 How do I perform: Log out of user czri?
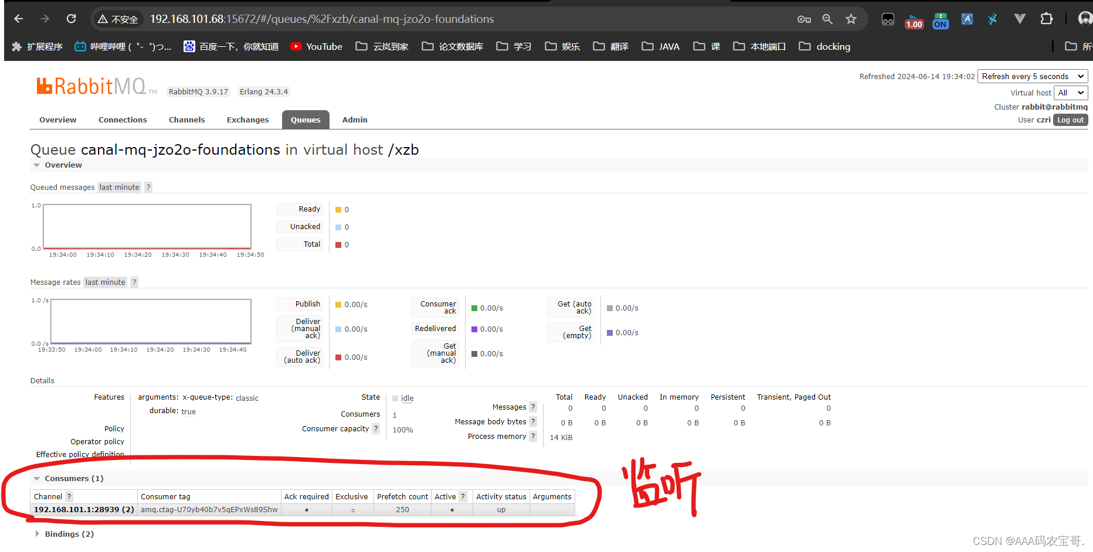point(1070,120)
